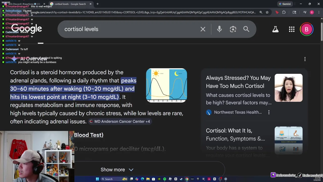Open Cortisol: What It Is article link
The width and height of the screenshot is (323, 182).
pos(235,134)
